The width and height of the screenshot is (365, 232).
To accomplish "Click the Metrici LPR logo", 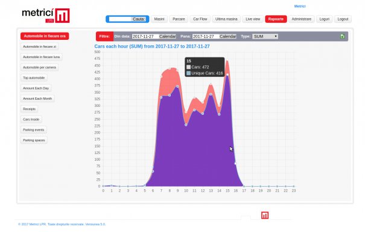I will pyautogui.click(x=46, y=16).
